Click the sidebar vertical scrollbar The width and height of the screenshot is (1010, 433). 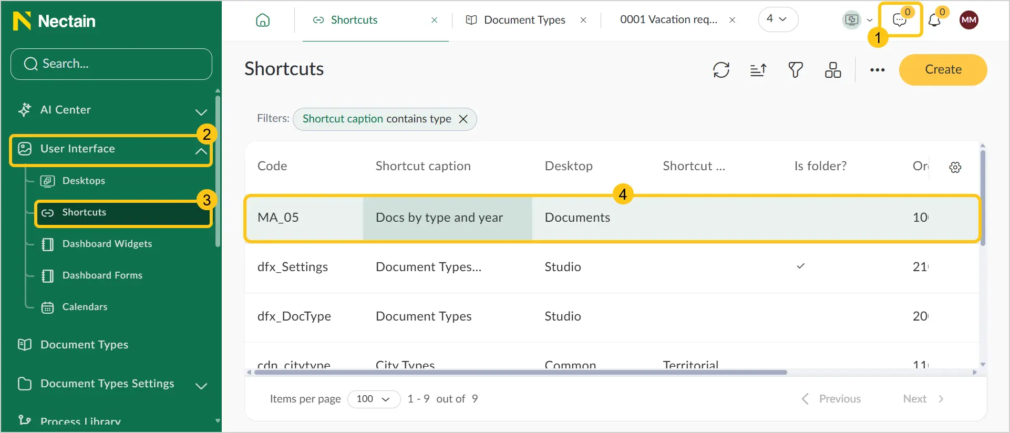218,171
